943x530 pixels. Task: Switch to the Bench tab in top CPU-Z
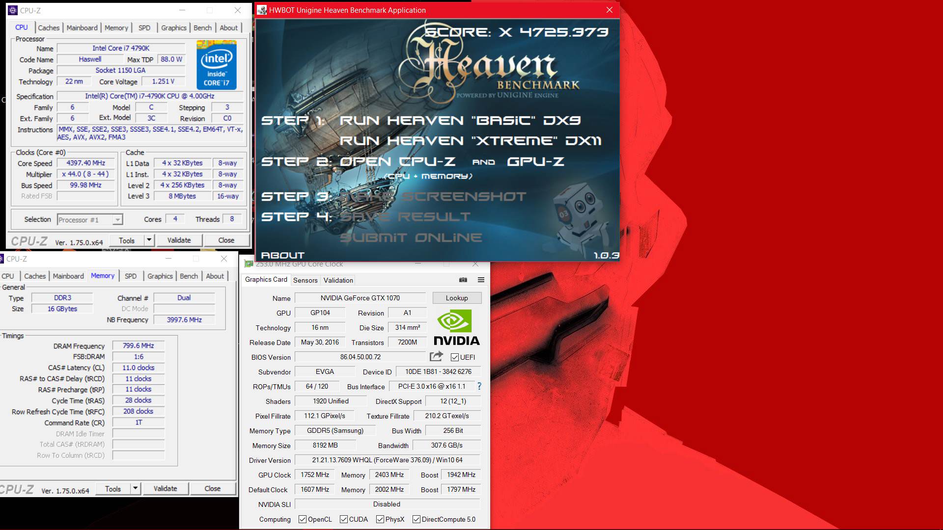(202, 28)
